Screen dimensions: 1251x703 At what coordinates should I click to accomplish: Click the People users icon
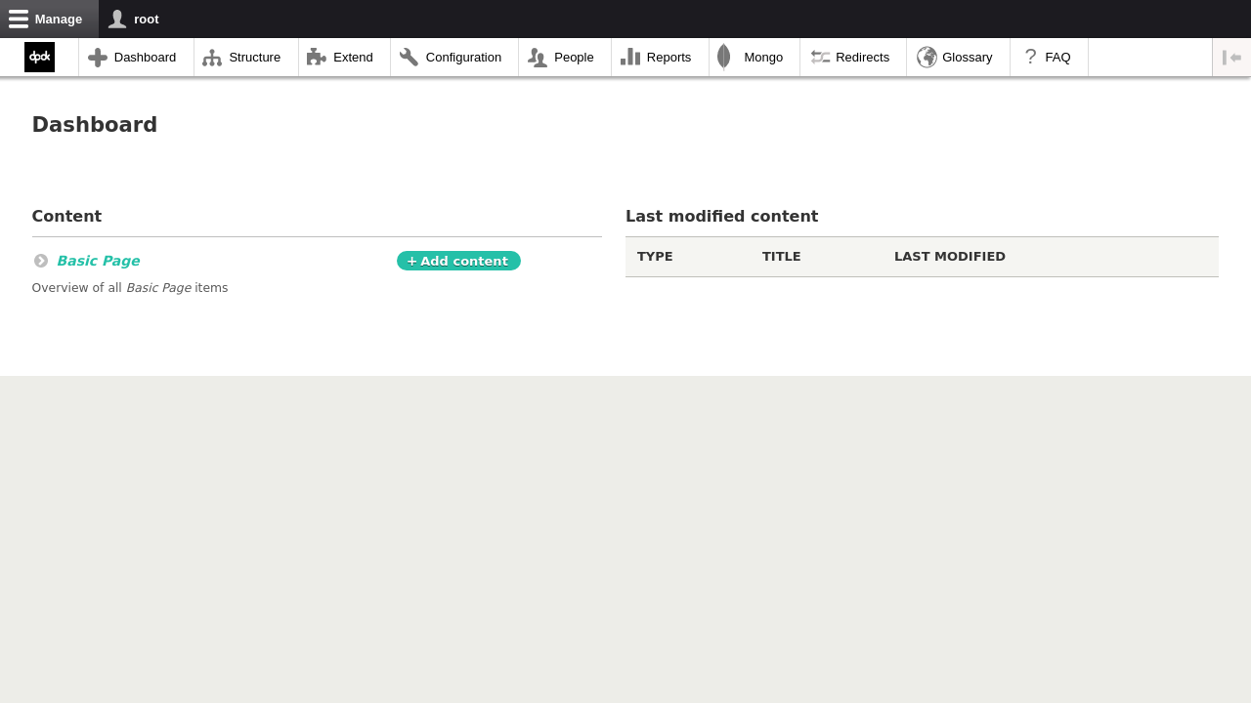pyautogui.click(x=538, y=58)
